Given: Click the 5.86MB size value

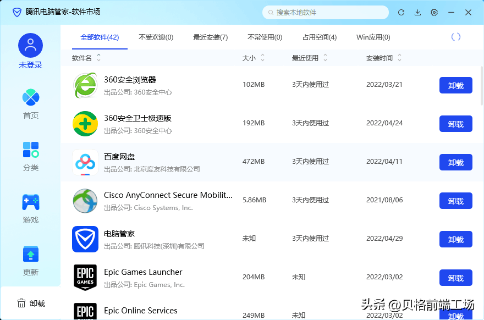Looking at the screenshot, I should pos(254,200).
